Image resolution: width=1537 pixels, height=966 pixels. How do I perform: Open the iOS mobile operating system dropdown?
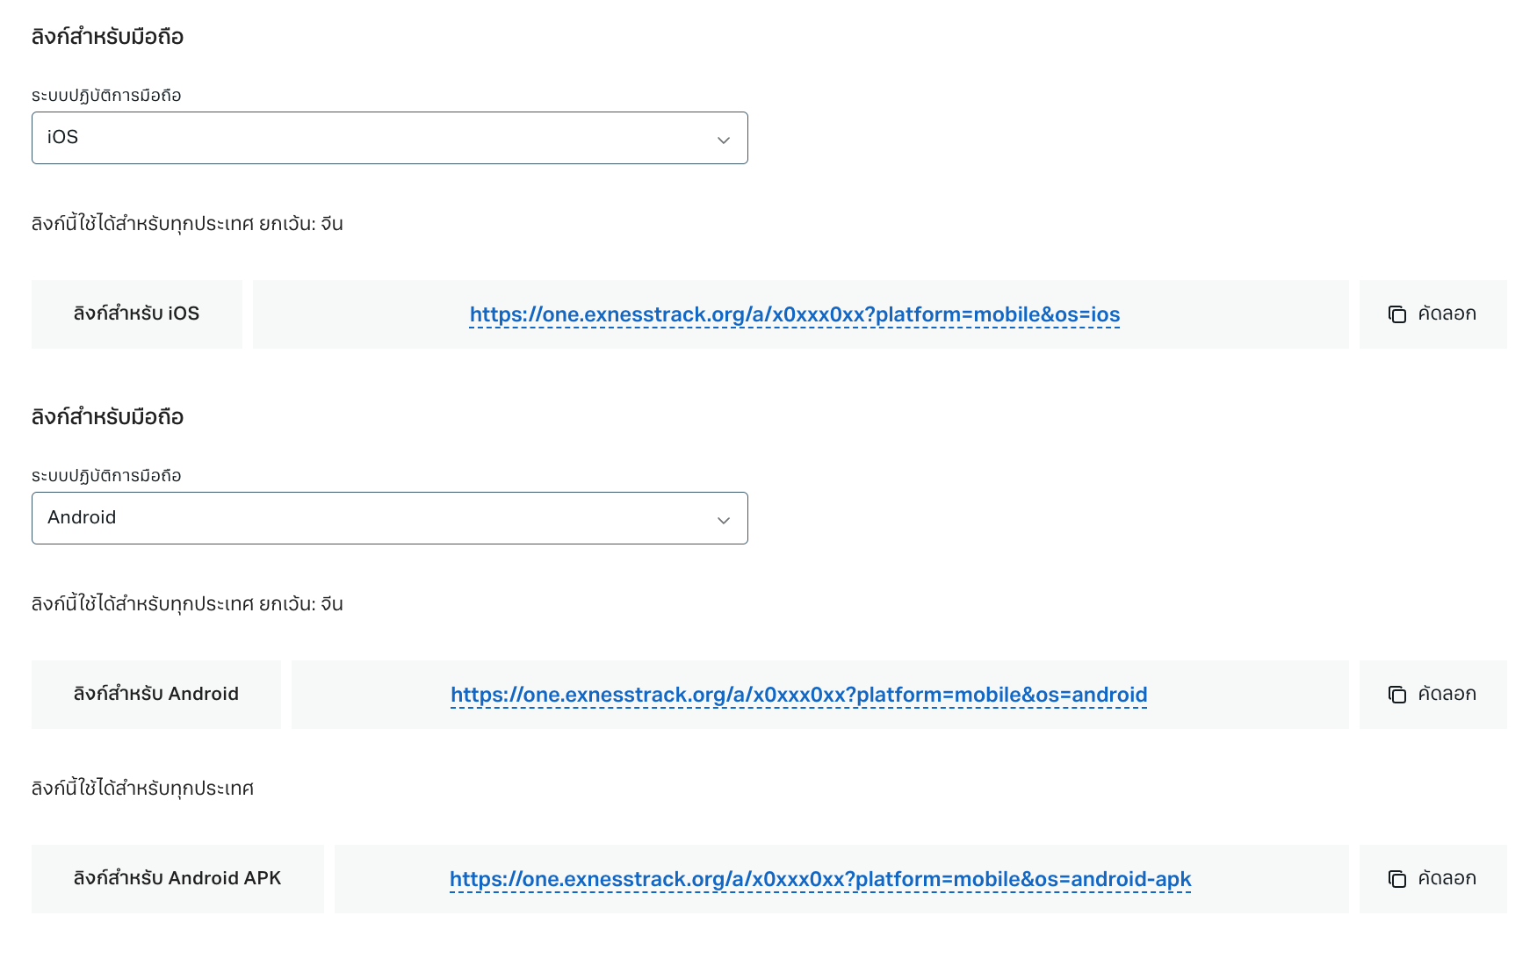tap(390, 138)
